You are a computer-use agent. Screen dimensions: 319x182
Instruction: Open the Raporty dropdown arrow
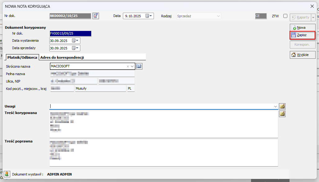tap(313, 18)
